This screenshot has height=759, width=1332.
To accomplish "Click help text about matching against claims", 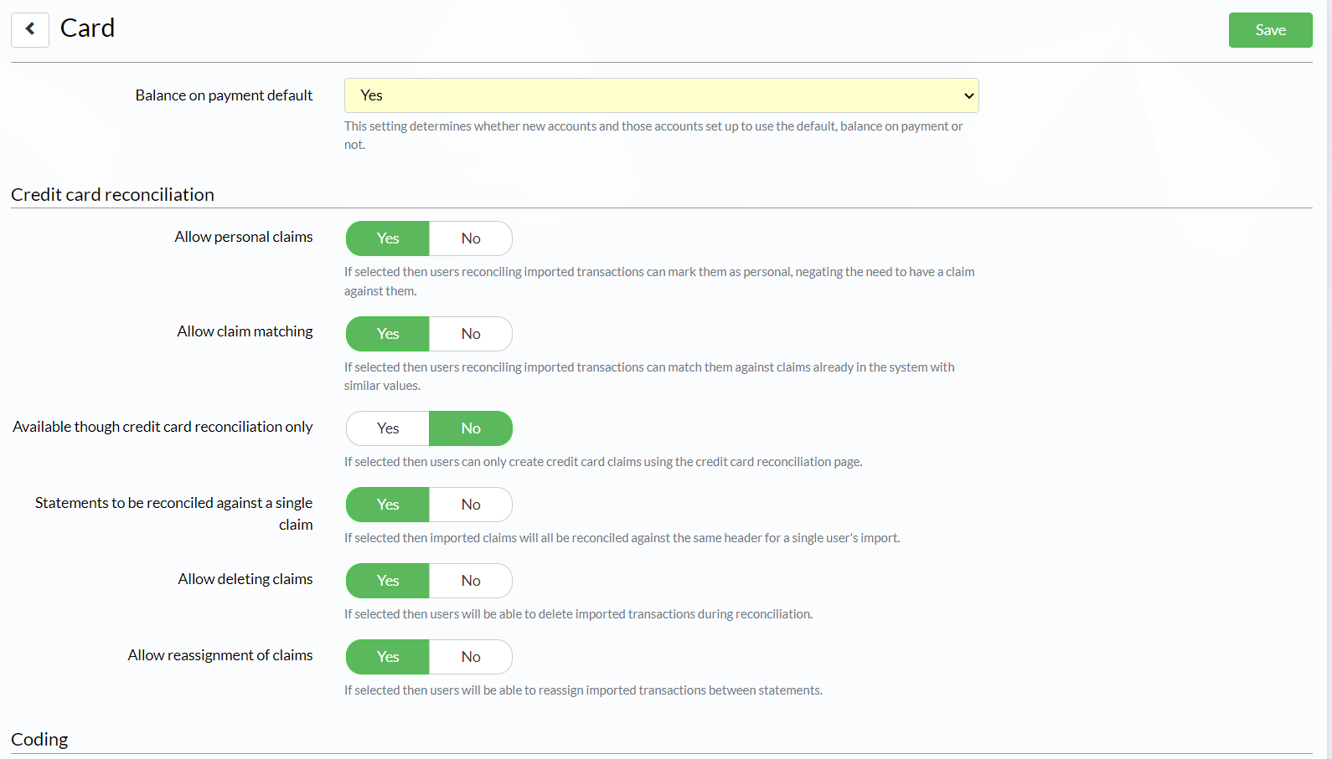I will point(649,377).
